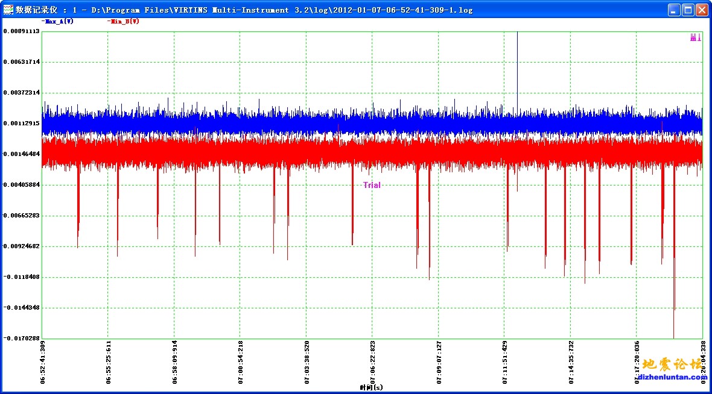Click the window title bar log file path
Image resolution: width=712 pixels, height=394 pixels.
[x=282, y=10]
